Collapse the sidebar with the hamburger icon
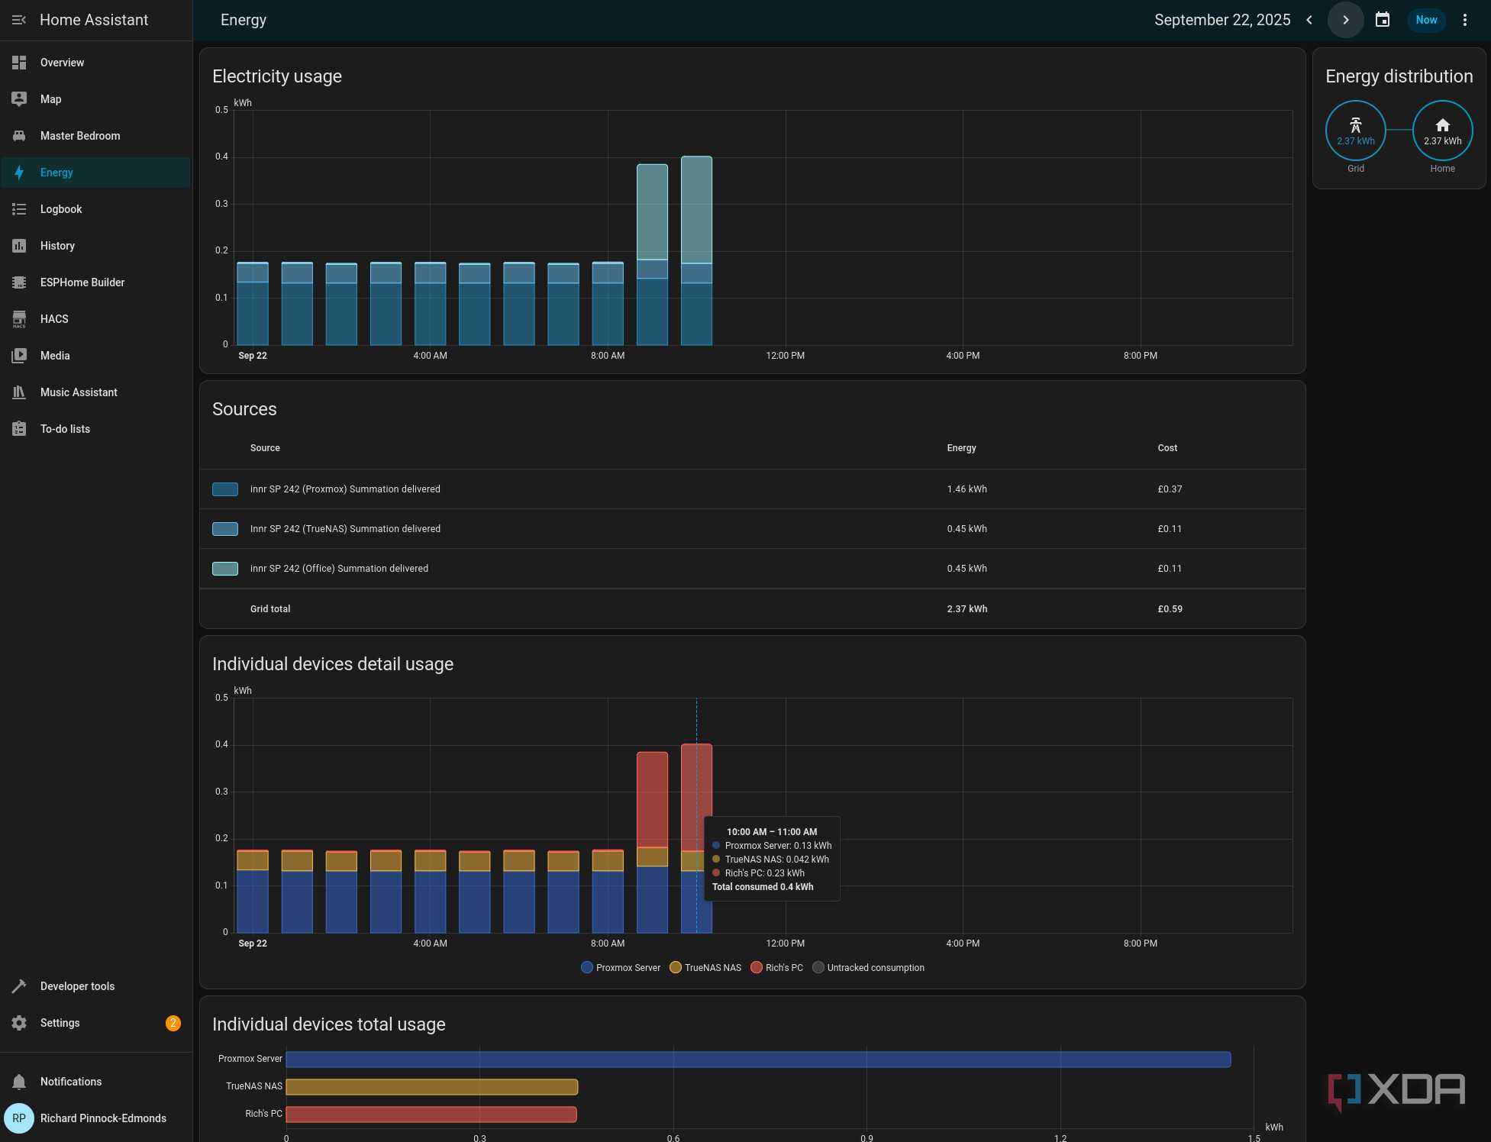 pos(19,20)
